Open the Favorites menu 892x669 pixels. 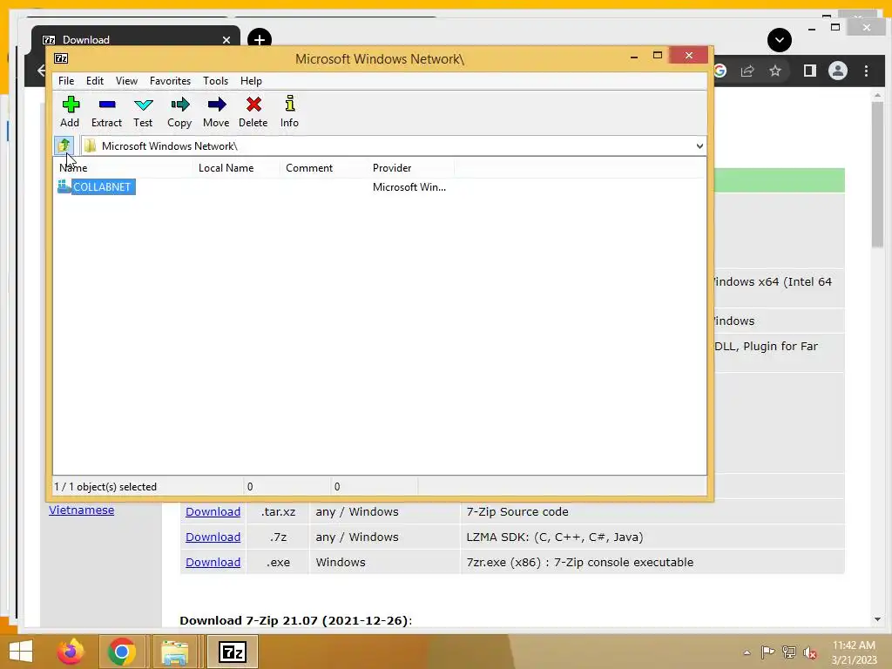tap(170, 81)
